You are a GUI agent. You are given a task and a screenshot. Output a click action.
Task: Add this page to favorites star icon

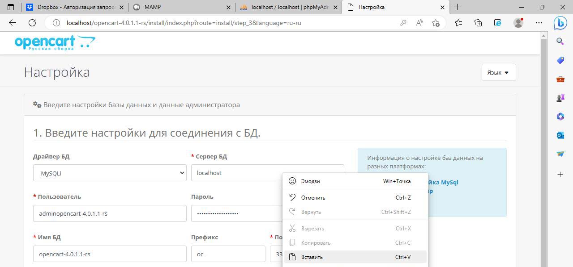436,23
